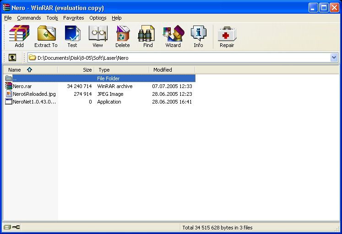This screenshot has height=234, width=342.
Task: Open the Find binoculars tool
Action: 146,33
